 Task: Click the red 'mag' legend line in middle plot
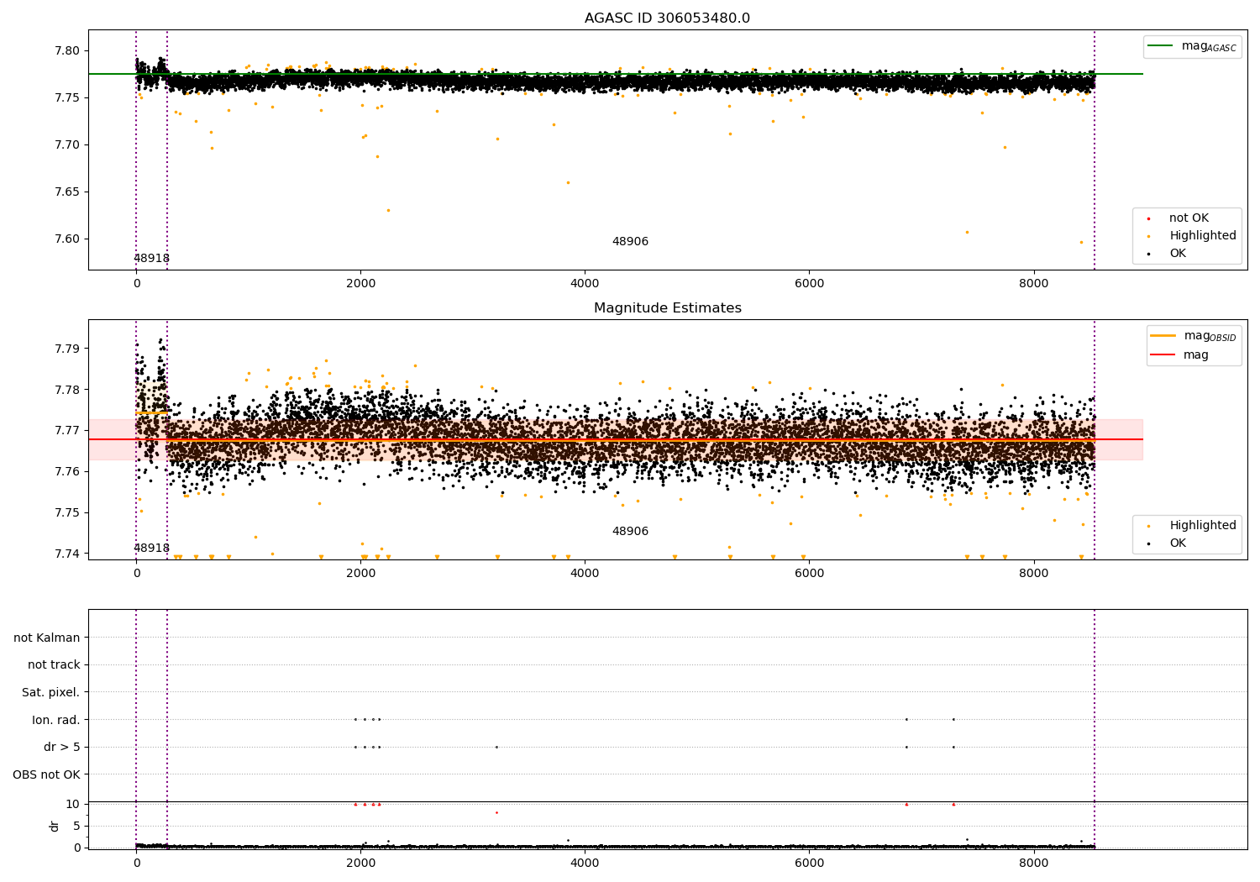click(x=1163, y=354)
